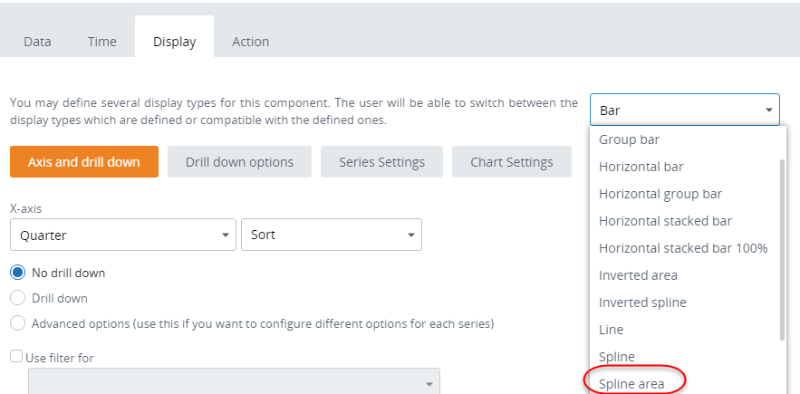The height and width of the screenshot is (394, 800).
Task: Open the Time tab
Action: tap(101, 42)
